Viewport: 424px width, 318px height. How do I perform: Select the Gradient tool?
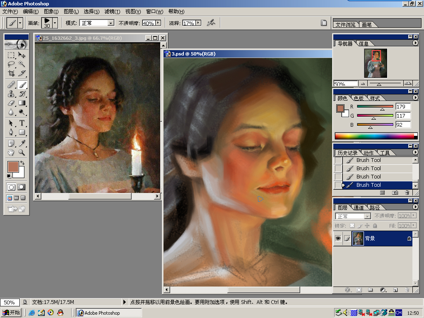click(x=22, y=103)
